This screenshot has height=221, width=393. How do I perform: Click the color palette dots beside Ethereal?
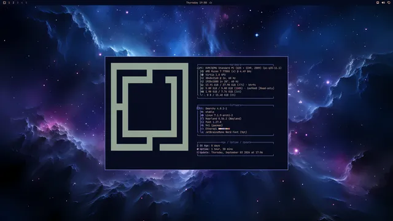tap(224, 129)
